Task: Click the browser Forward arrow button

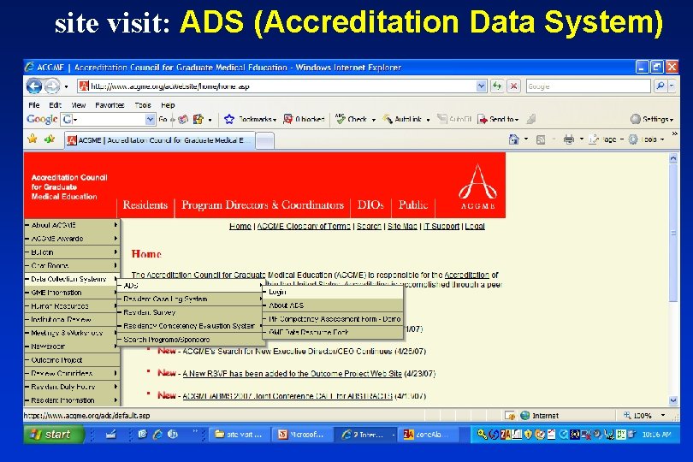Action: pos(52,86)
